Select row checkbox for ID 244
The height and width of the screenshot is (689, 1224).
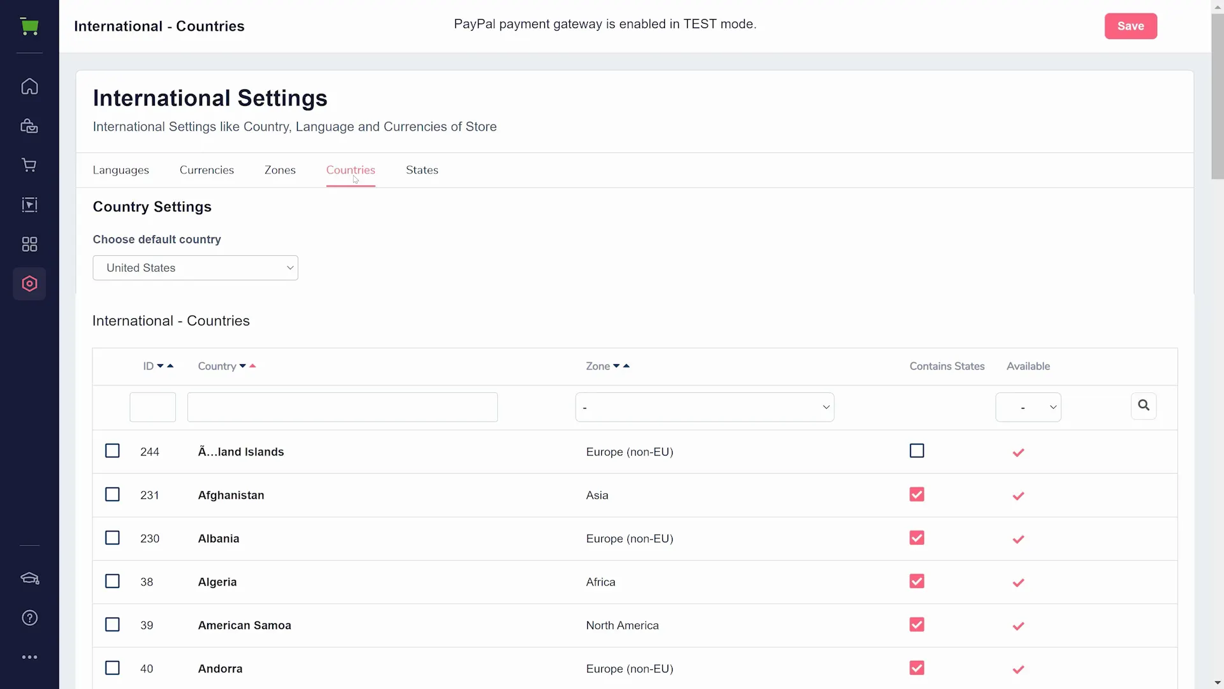[x=112, y=451]
